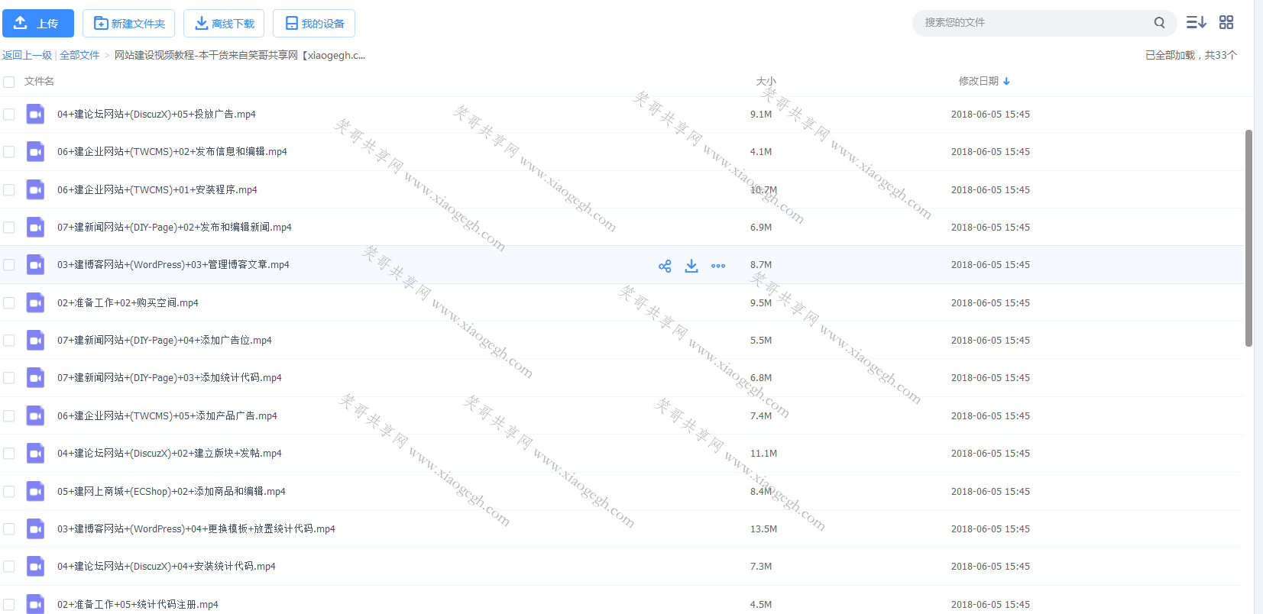
Task: Check the box for 07+建新闻网站+(DIY-Page)+04+添加广告位.mp4
Action: [9, 341]
